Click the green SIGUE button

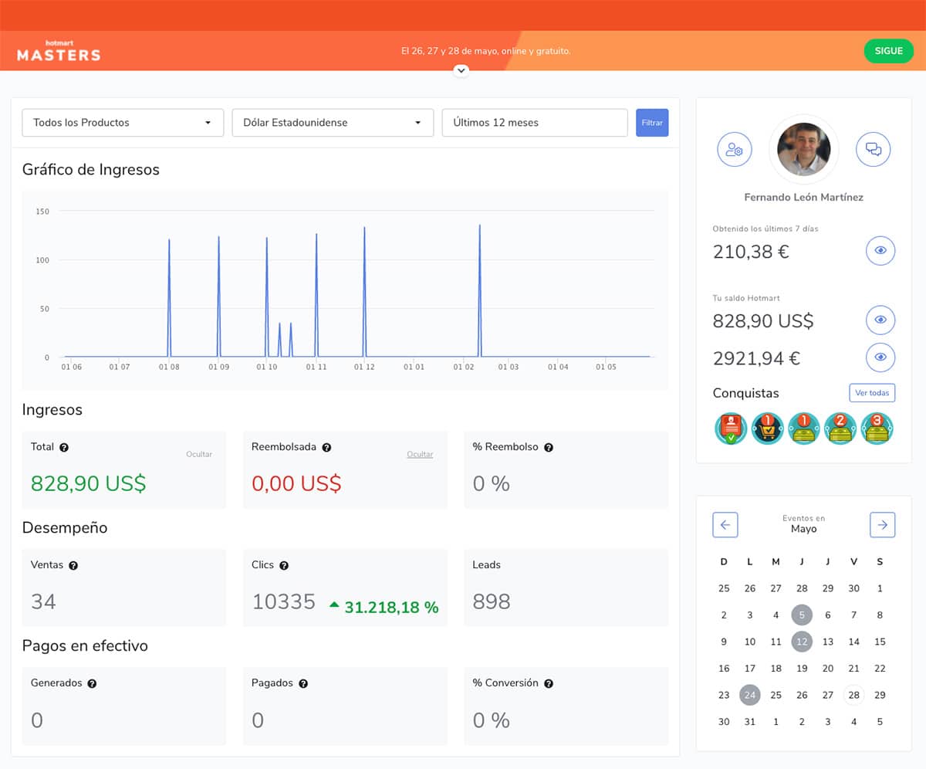tap(888, 51)
